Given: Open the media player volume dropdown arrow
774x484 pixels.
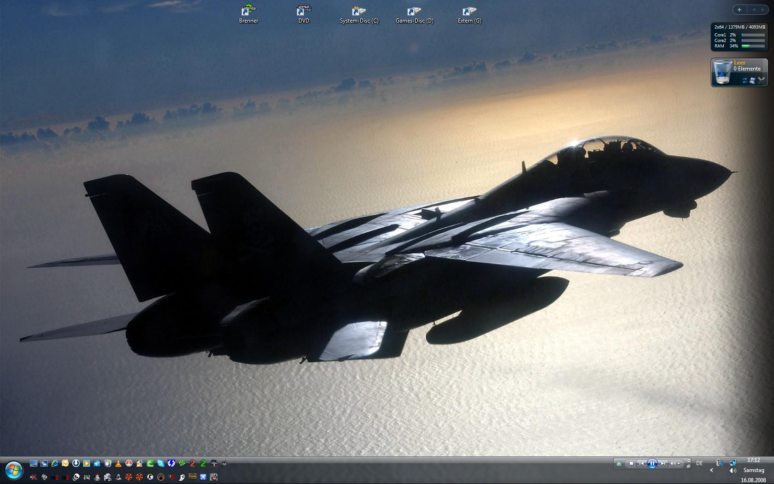Looking at the screenshot, I should tap(679, 463).
